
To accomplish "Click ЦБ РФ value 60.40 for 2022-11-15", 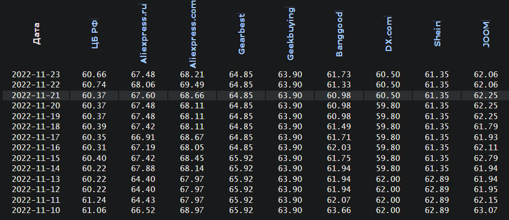I will [x=94, y=158].
